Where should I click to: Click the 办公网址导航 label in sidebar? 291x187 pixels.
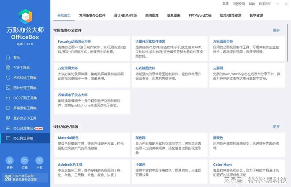click(23, 138)
